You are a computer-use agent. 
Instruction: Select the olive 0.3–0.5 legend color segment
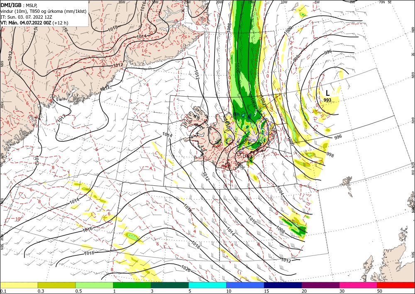56,285
